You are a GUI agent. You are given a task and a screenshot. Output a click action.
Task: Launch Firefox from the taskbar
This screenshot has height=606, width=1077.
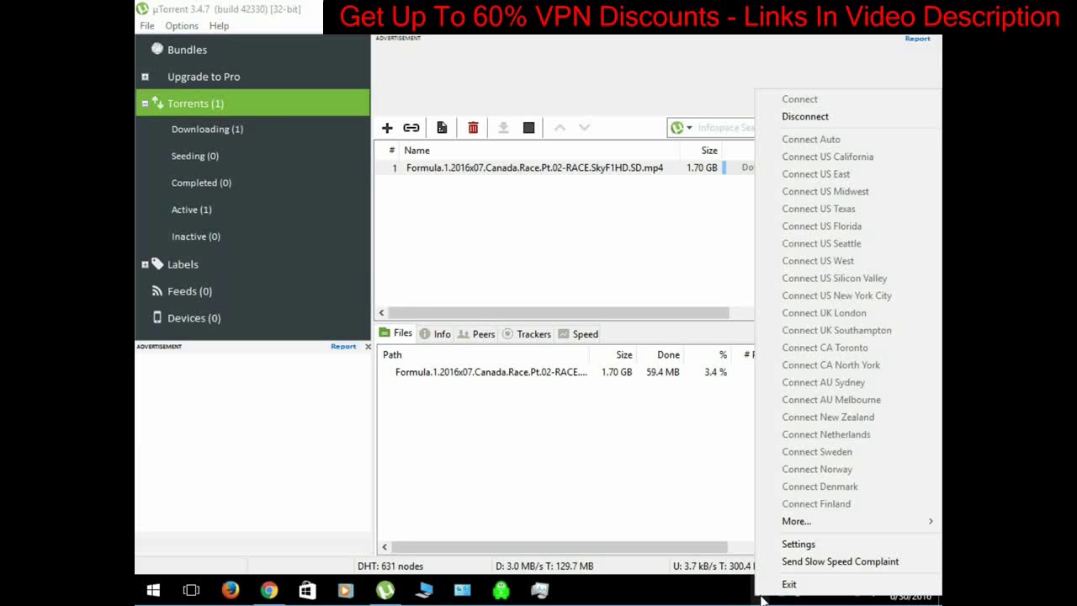[x=230, y=591]
